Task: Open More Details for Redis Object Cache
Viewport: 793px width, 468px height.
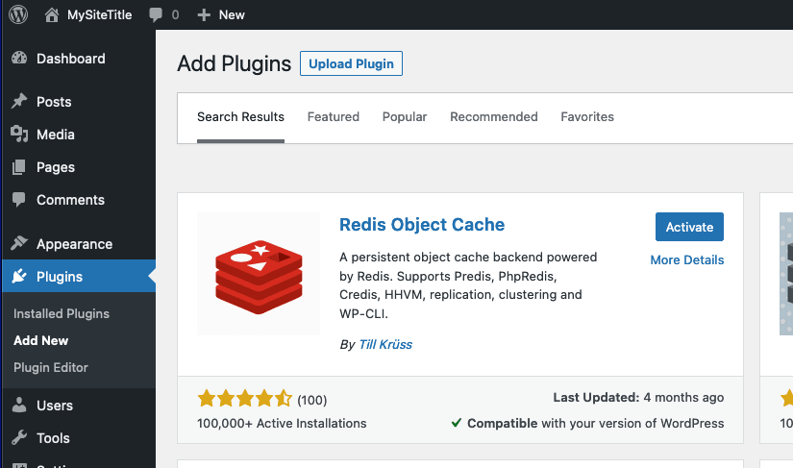Action: (687, 259)
